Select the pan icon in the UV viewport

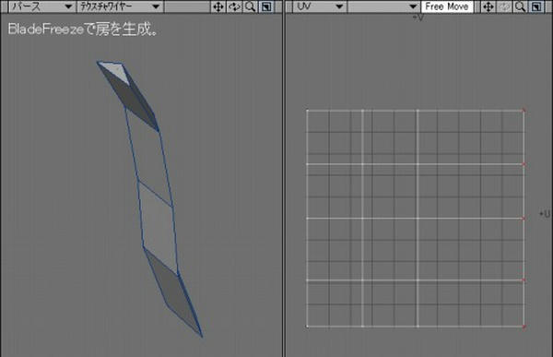(488, 6)
